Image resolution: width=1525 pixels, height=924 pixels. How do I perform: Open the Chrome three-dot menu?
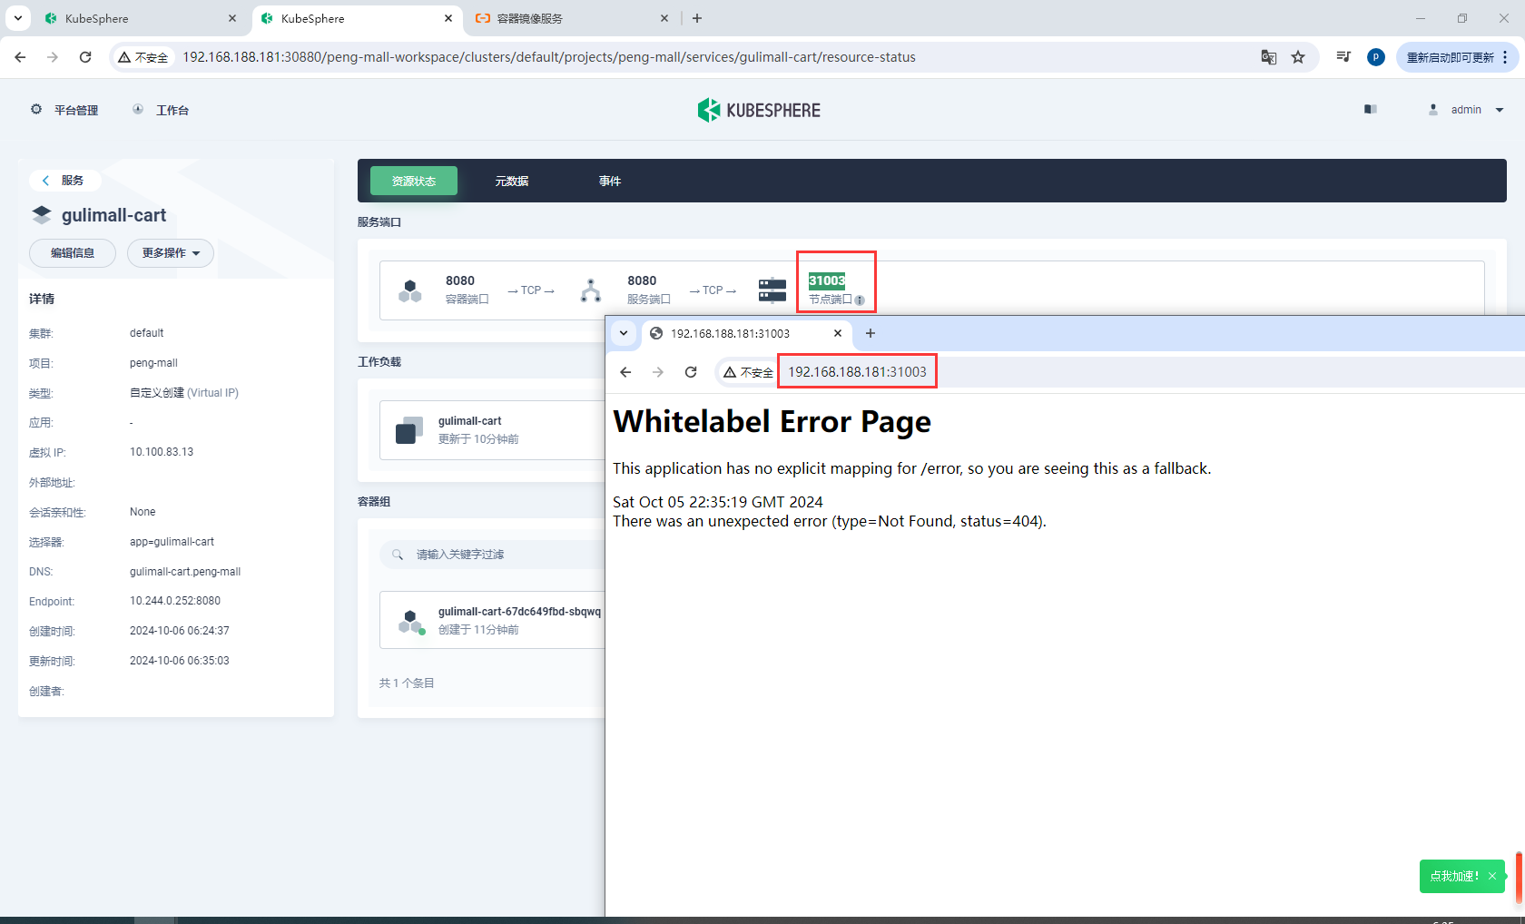point(1505,57)
